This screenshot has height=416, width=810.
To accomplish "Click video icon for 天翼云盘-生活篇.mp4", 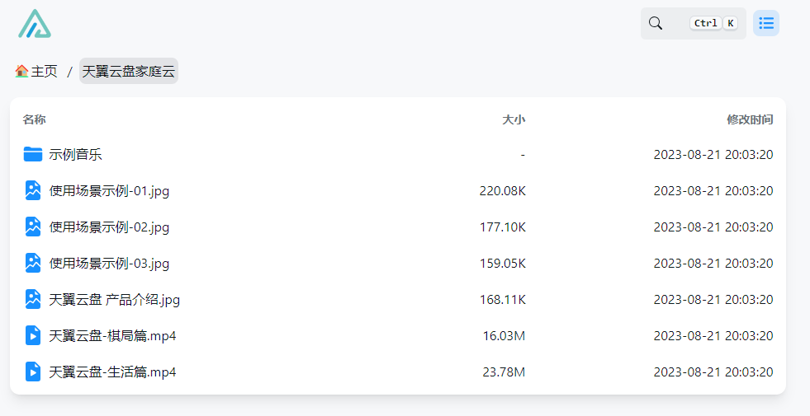I will pos(33,372).
